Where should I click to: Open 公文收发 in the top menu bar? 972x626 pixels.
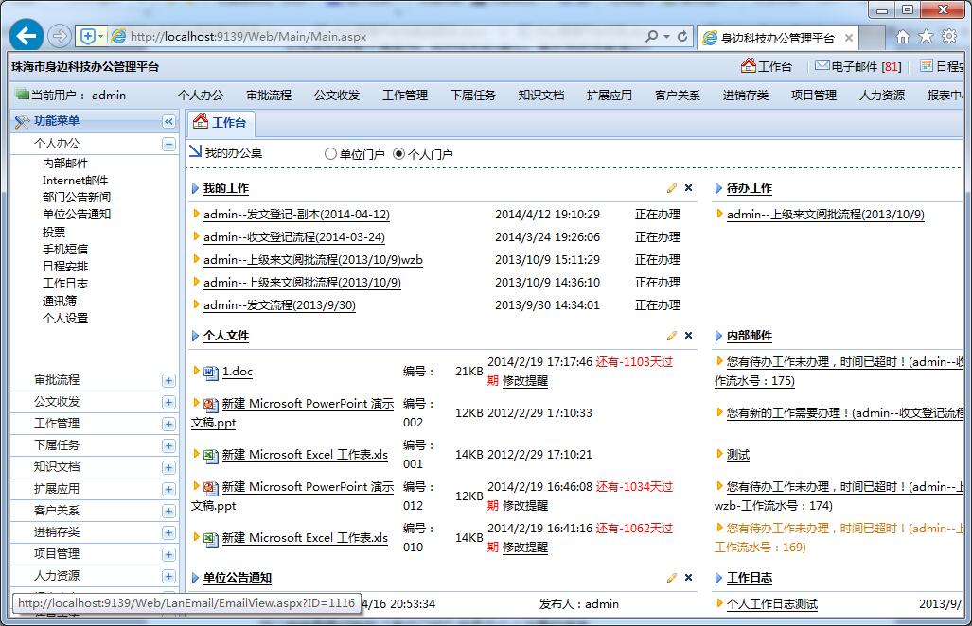(337, 95)
